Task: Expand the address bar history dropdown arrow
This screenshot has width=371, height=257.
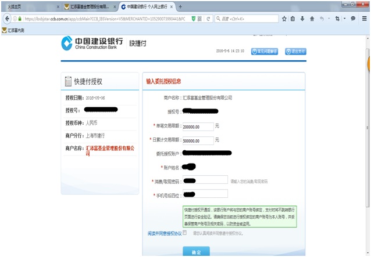Action: pos(201,19)
